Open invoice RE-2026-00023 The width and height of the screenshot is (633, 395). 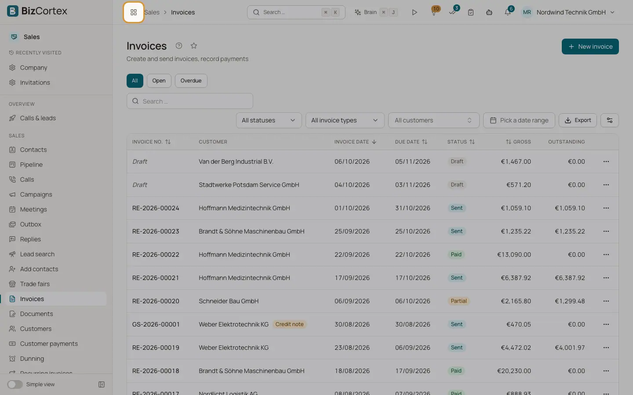[x=156, y=231]
